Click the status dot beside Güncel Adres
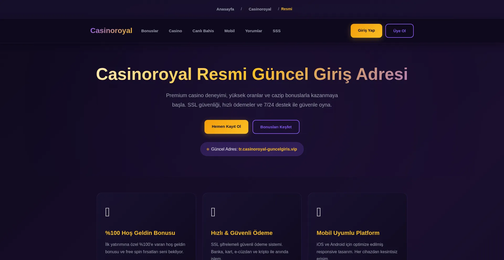Screen dimensions: 504x260 pos(208,149)
